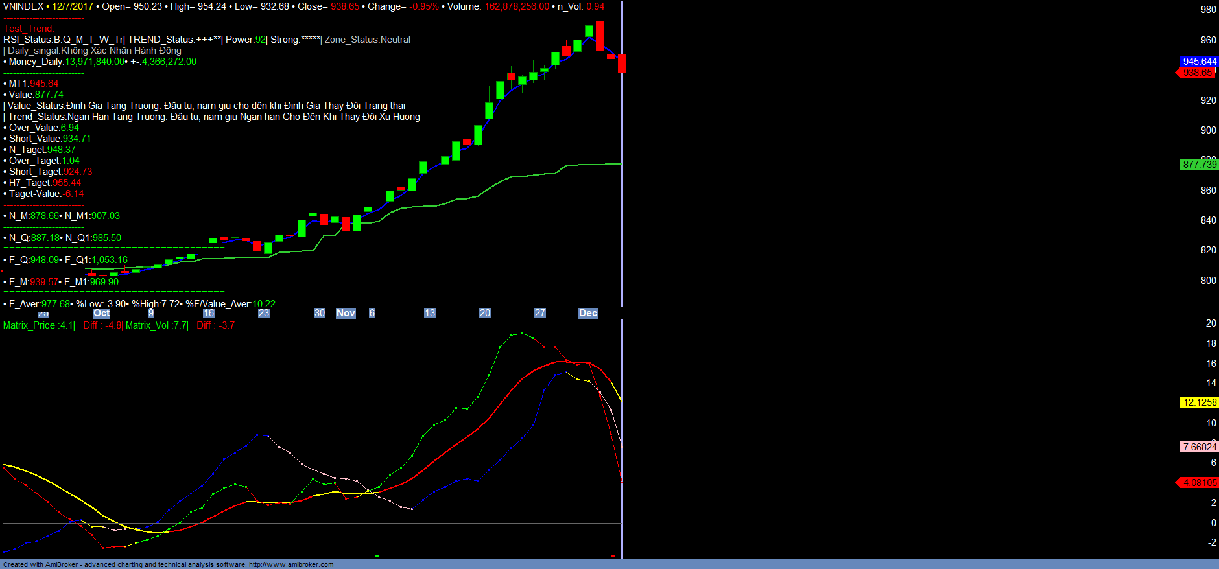Click the yellow 12.1258 indicator tag
Viewport: 1219px width, 569px height.
pyautogui.click(x=1199, y=402)
